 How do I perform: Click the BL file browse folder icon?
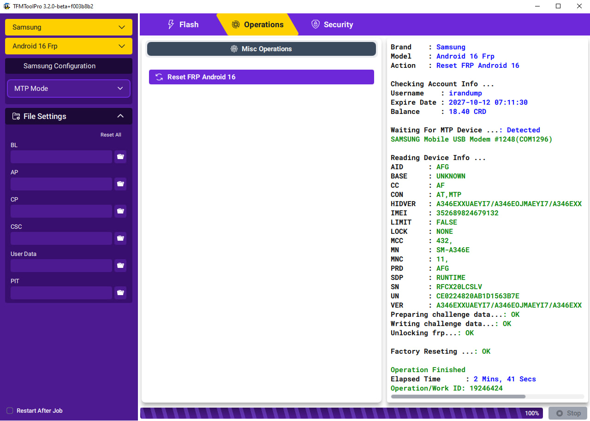[120, 157]
